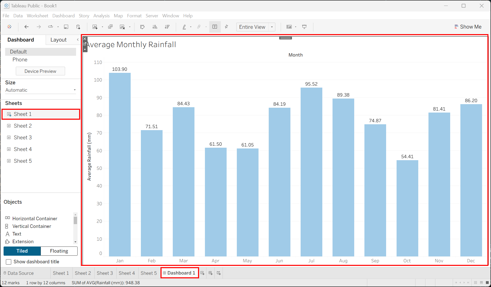Click the Duplicate sheet icon
Screen dimensions: 491x287
[110, 27]
